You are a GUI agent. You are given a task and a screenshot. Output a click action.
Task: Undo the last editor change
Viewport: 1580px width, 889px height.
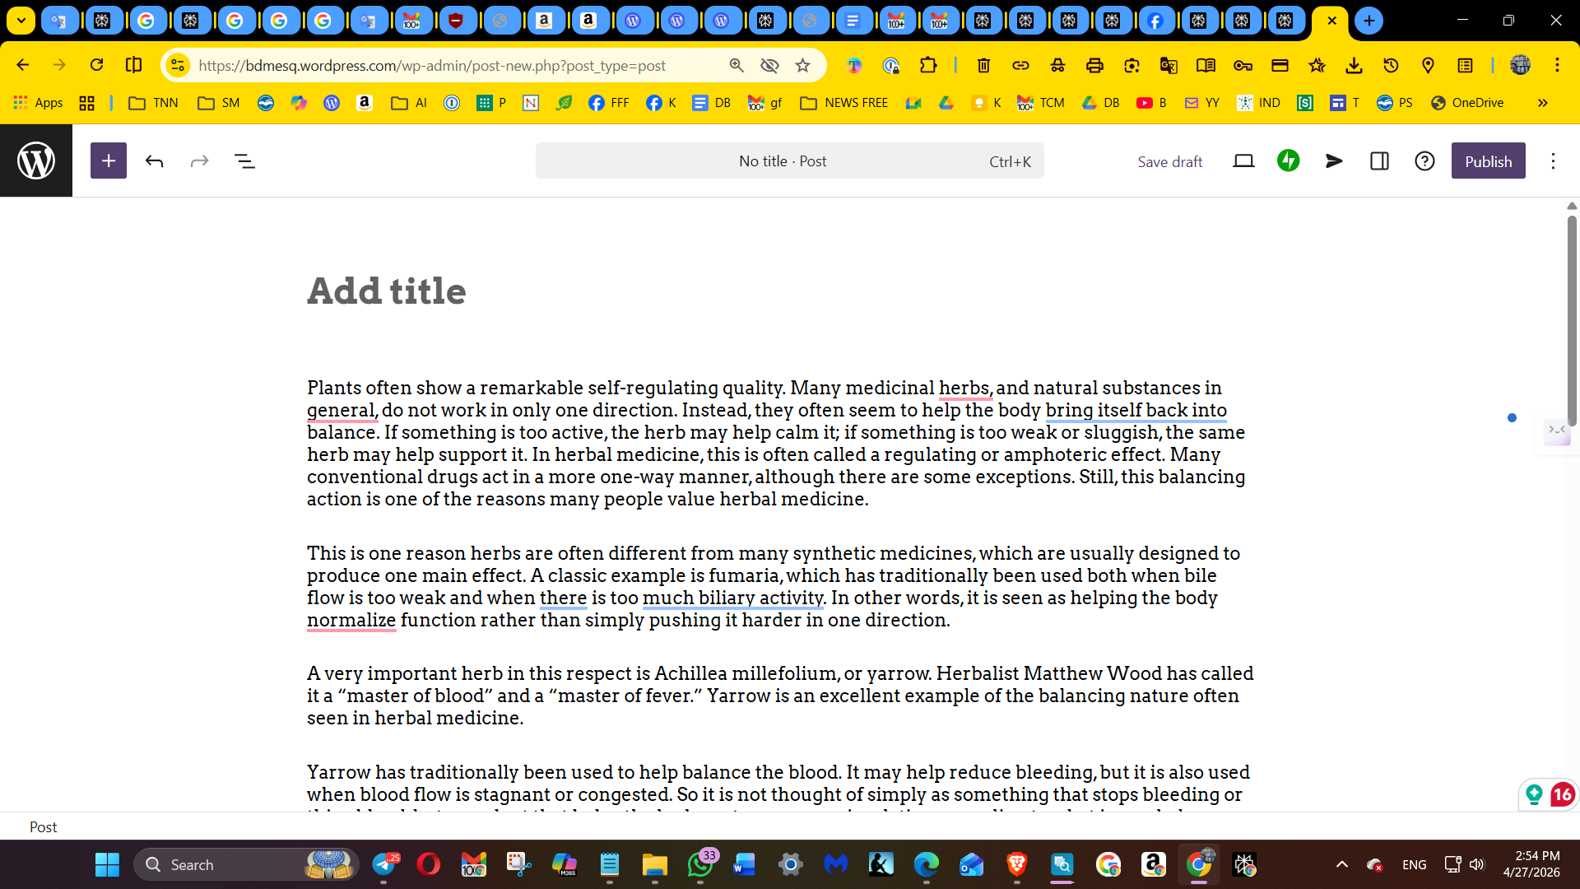(154, 161)
